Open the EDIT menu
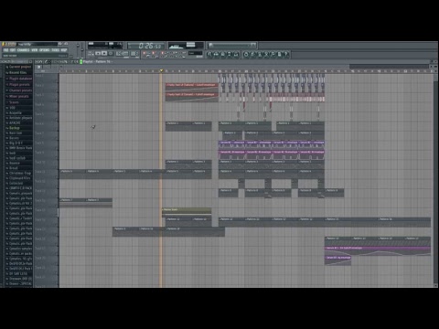439x329 pixels. coord(13,50)
